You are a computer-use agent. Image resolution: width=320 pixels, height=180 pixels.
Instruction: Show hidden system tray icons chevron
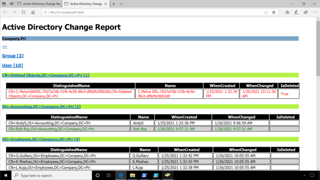point(305,175)
